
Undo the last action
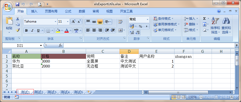23,4
